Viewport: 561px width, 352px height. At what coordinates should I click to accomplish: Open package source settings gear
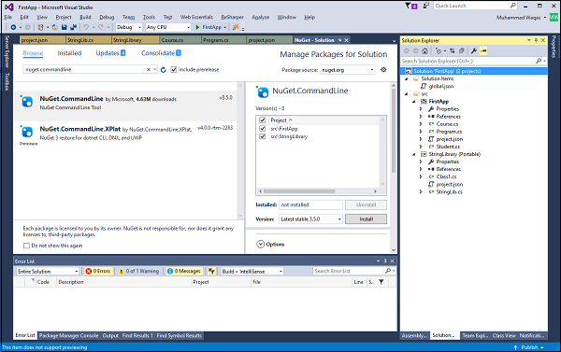tap(383, 70)
